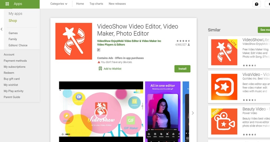Select Home in the top navigation
Image resolution: width=270 pixels, height=142 pixels.
(80, 4)
